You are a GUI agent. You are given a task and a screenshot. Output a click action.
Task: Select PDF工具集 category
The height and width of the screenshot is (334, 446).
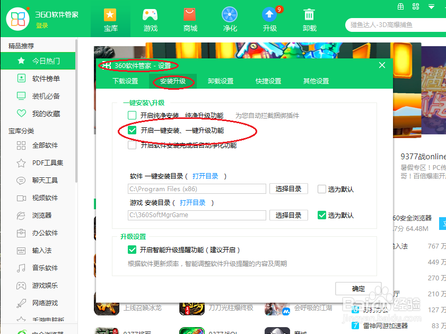[38, 163]
